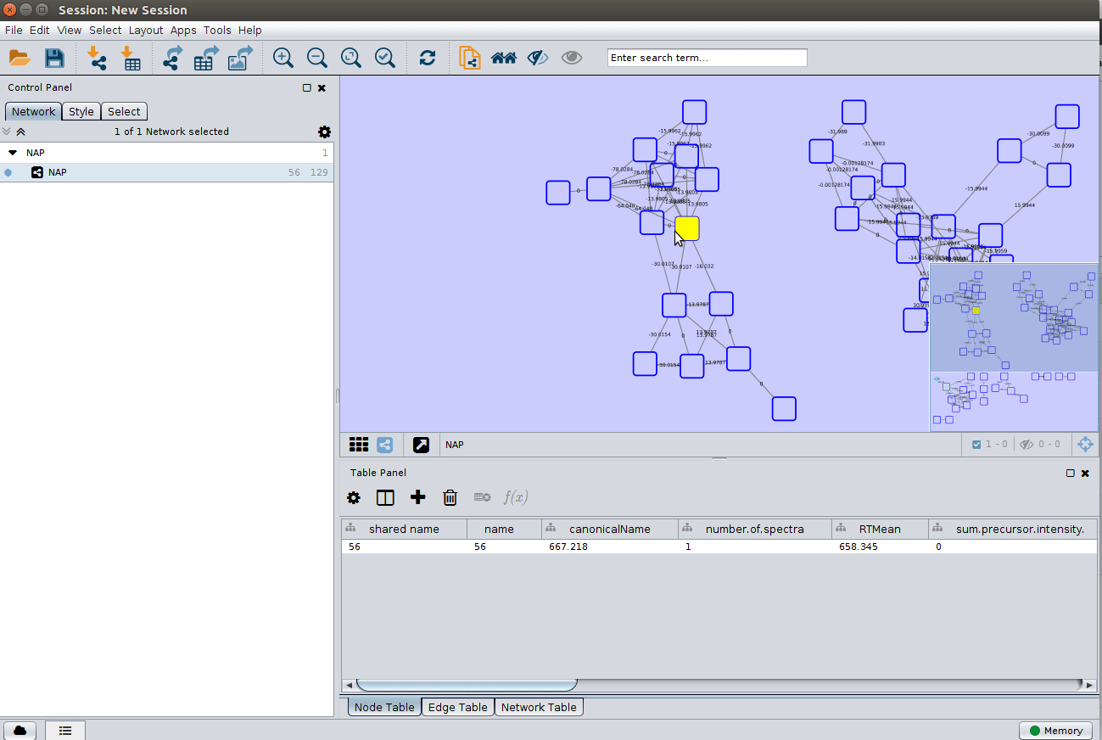
Task: Click Import Table from File icon
Action: [x=131, y=58]
